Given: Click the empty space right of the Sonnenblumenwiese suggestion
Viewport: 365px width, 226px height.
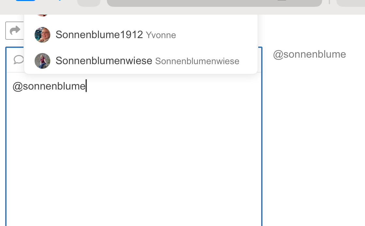Looking at the screenshot, I should coord(248,61).
